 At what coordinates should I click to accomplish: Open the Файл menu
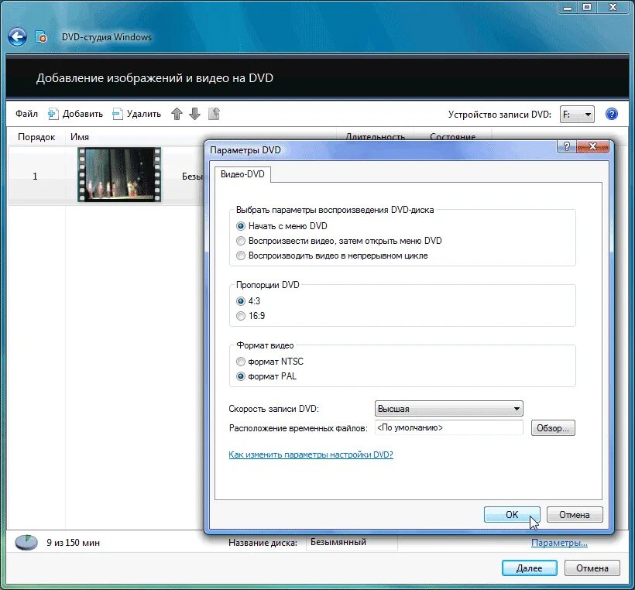click(x=27, y=114)
